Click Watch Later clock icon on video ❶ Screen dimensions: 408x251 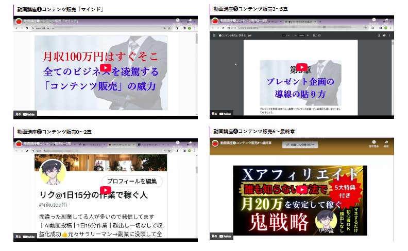click(177, 21)
